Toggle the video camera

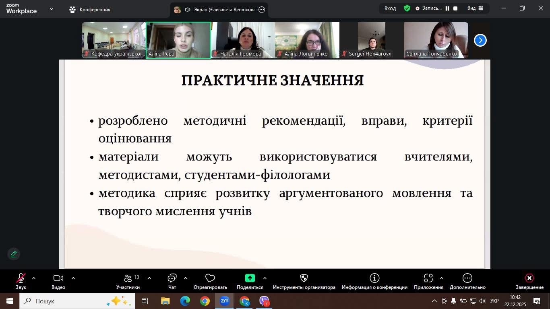58,278
